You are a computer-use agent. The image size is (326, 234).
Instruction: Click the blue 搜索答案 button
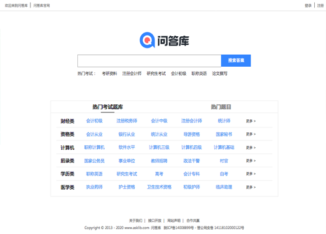[236, 61]
